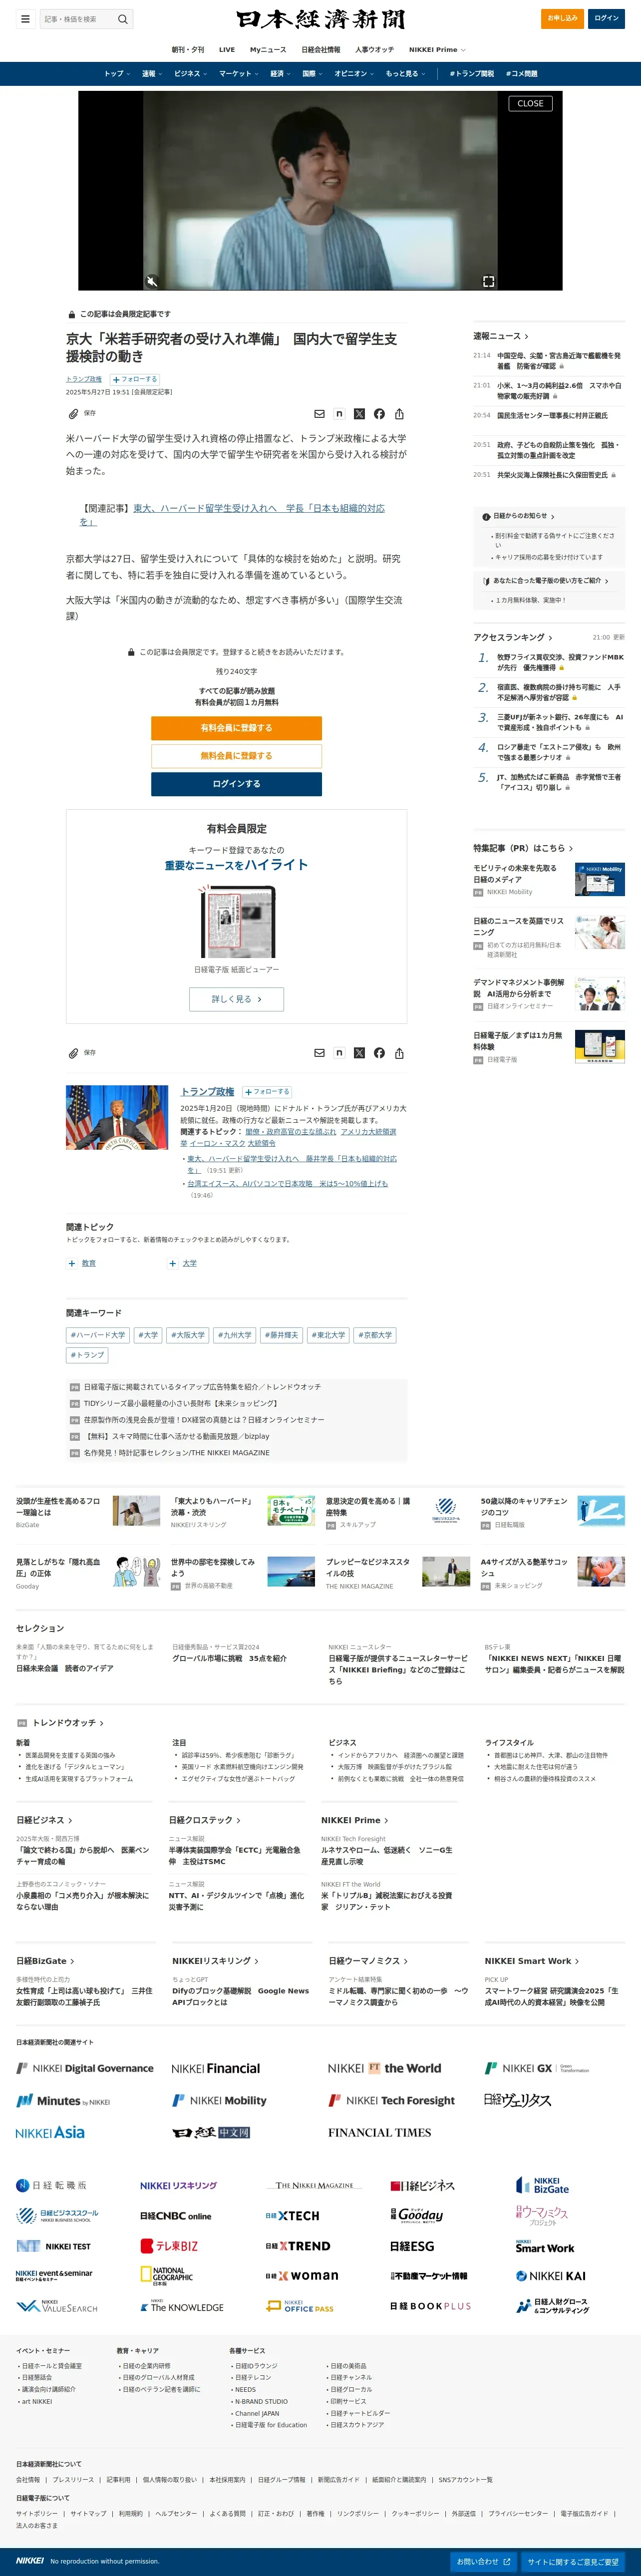Open 日経xTECH logo link
The width and height of the screenshot is (641, 2576).
(x=293, y=2215)
